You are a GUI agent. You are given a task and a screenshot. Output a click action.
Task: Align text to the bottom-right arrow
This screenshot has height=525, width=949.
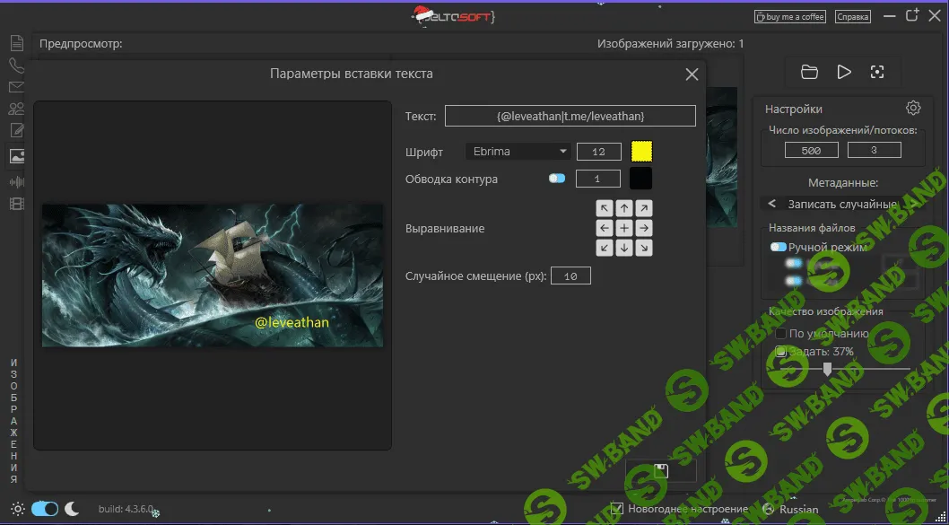pyautogui.click(x=644, y=248)
